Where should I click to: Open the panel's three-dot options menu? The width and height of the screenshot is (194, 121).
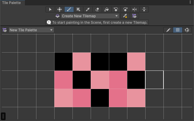(190, 2)
